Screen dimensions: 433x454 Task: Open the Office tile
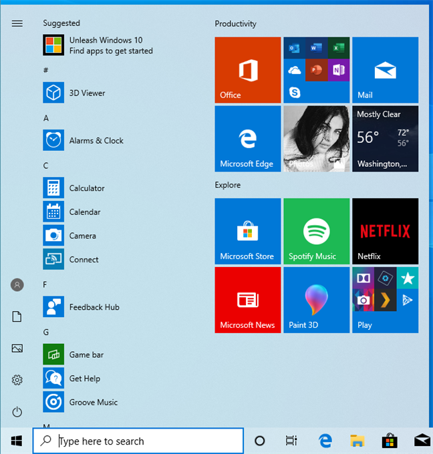click(x=248, y=70)
